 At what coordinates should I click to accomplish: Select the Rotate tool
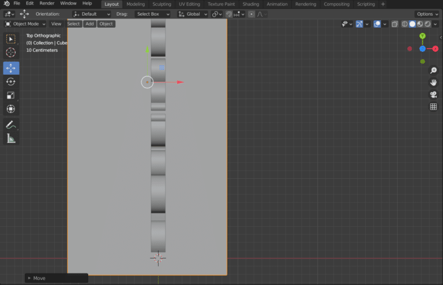[11, 81]
